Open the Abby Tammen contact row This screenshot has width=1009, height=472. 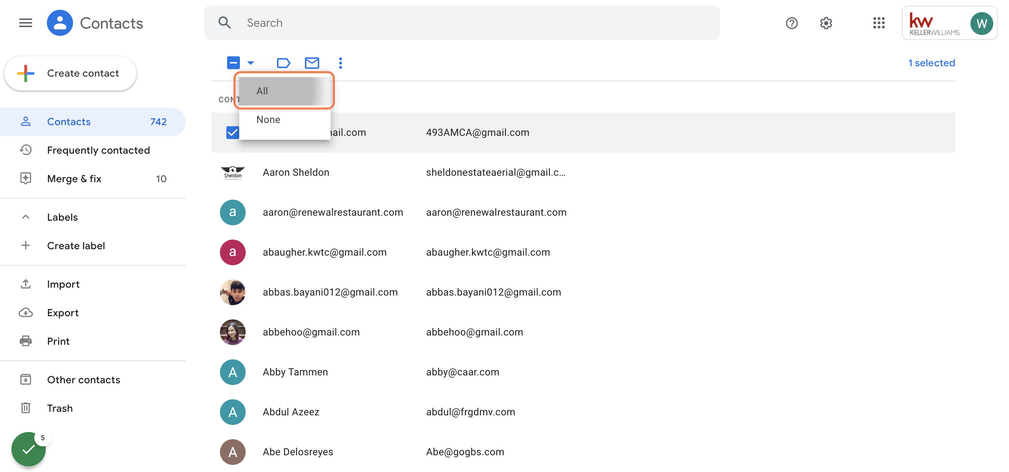pos(583,372)
